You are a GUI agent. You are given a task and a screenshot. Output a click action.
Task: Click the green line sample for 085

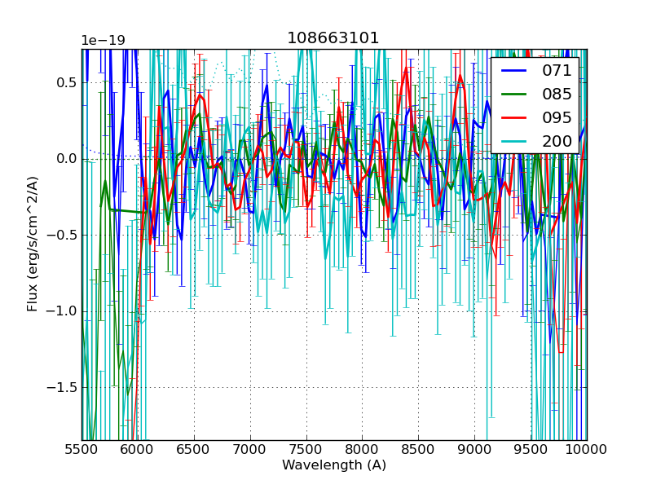[x=515, y=95]
